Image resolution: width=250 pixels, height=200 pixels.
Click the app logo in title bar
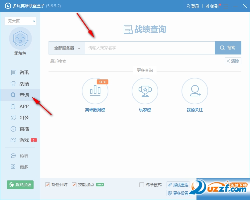pyautogui.click(x=8, y=6)
